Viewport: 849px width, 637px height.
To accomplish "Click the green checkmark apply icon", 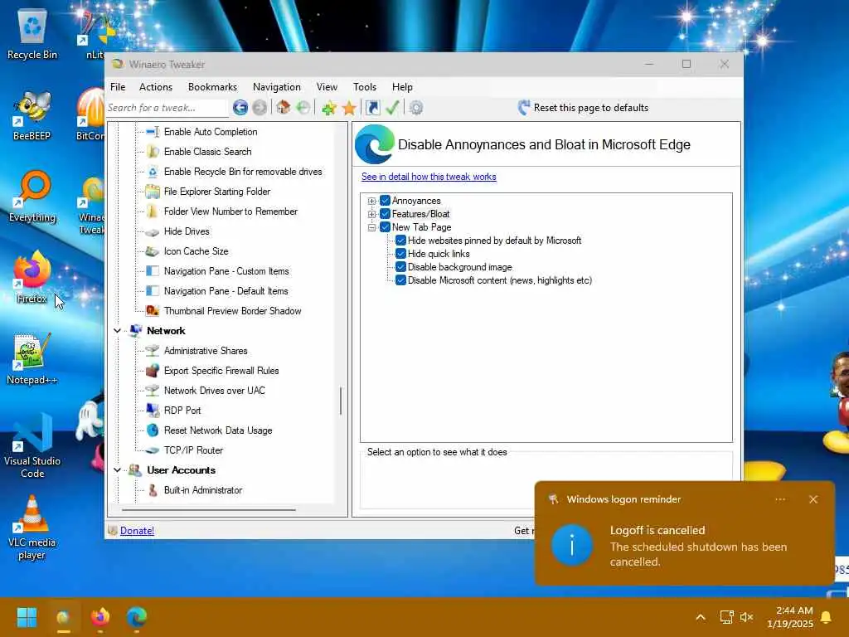I will pyautogui.click(x=392, y=108).
